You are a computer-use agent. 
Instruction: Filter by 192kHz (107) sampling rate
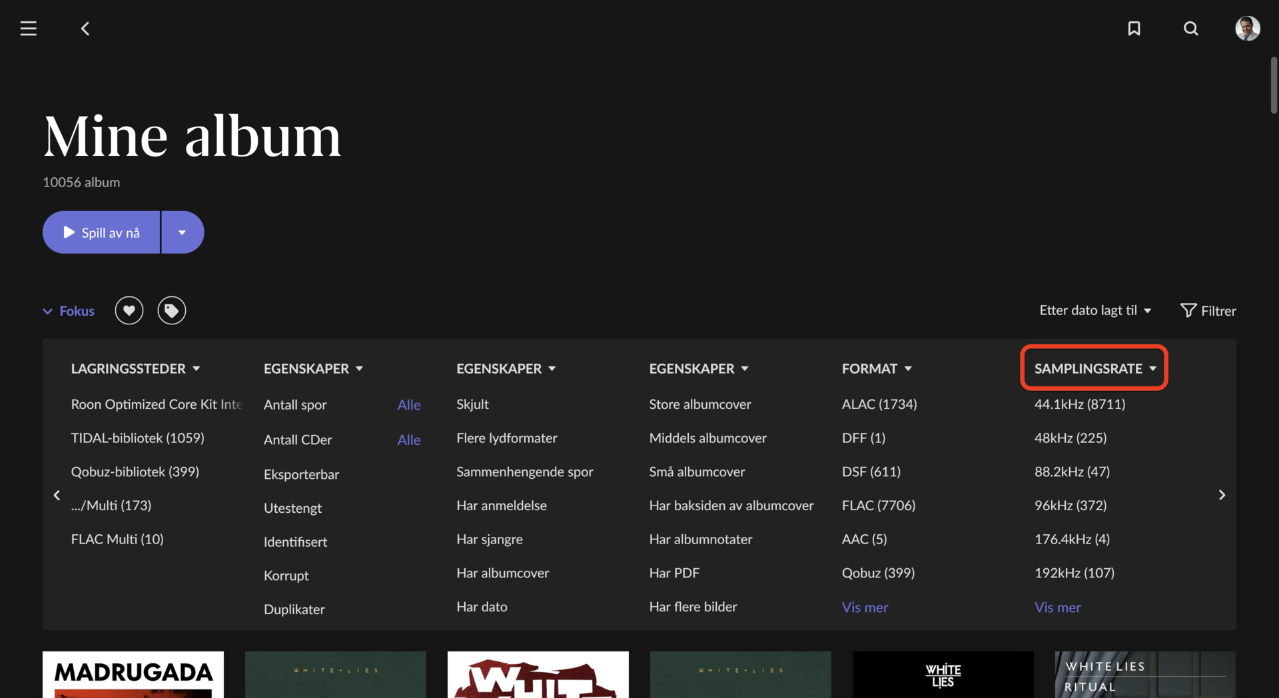pos(1074,573)
